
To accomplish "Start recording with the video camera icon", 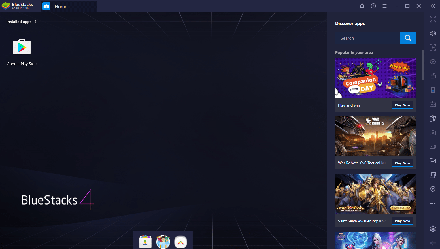I will (x=433, y=147).
